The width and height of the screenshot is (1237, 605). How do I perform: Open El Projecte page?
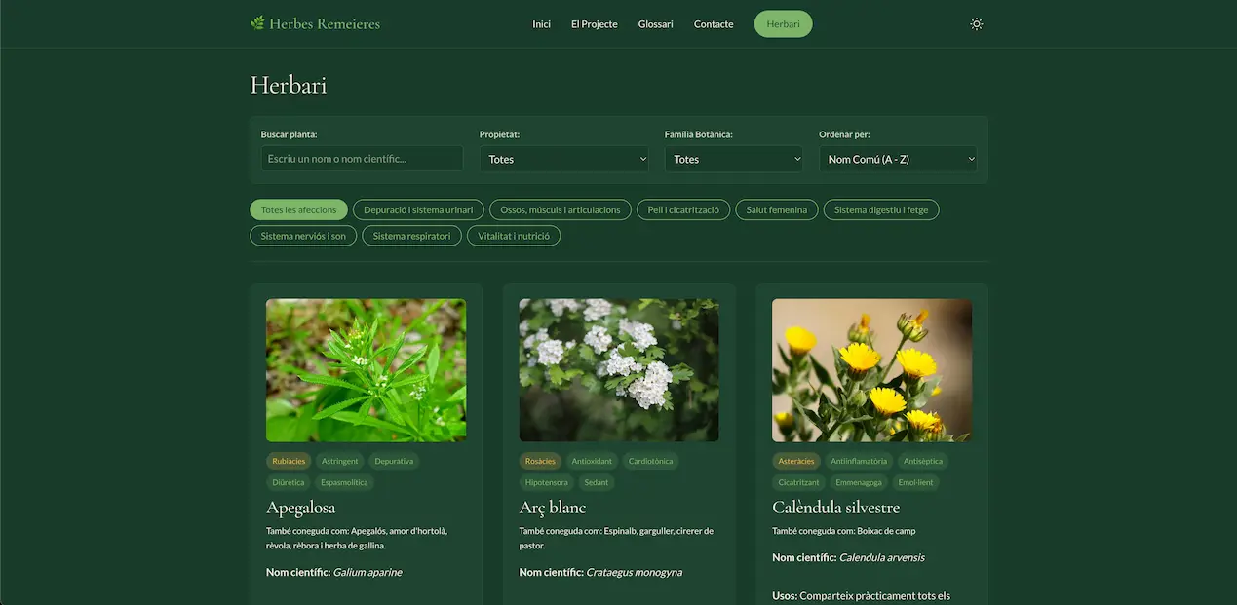(595, 24)
